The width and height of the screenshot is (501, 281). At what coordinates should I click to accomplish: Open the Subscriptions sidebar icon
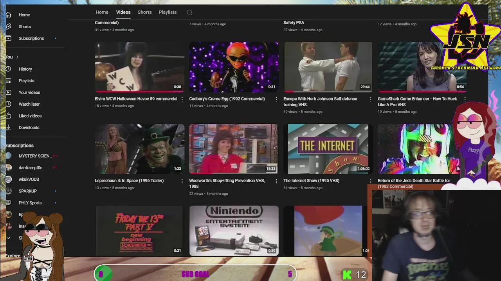[8, 38]
